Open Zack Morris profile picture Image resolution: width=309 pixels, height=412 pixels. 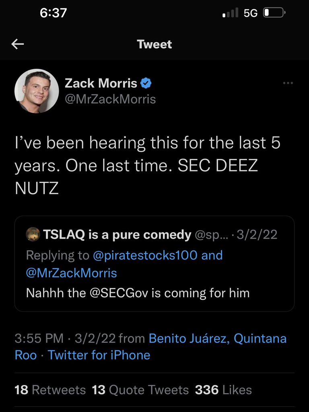[x=37, y=91]
